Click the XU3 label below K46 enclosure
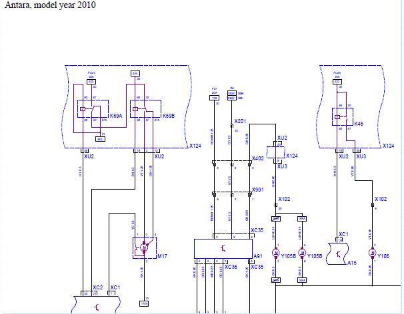This screenshot has height=314, width=404. coord(361,156)
